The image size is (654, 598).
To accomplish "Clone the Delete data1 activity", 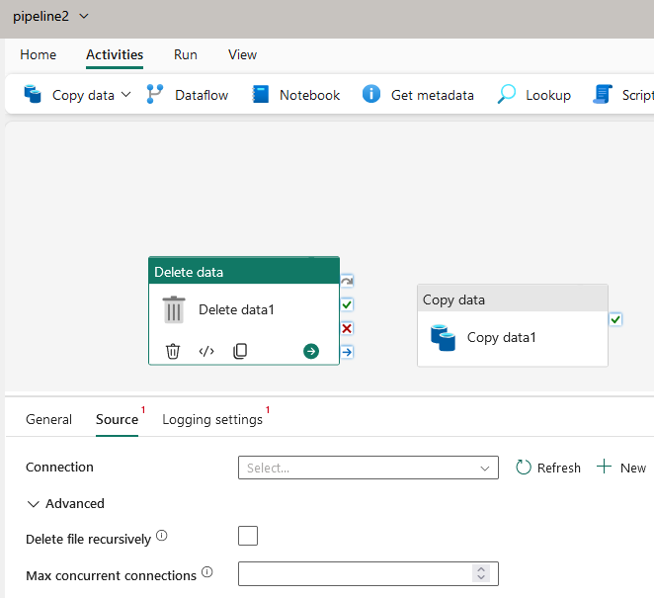I will click(240, 351).
